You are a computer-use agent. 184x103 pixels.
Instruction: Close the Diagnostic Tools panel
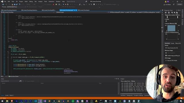pyautogui.click(x=180, y=10)
